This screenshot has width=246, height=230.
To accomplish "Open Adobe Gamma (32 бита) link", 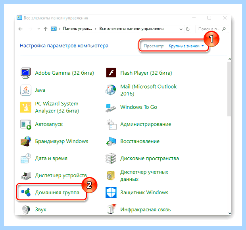I will pos(65,73).
